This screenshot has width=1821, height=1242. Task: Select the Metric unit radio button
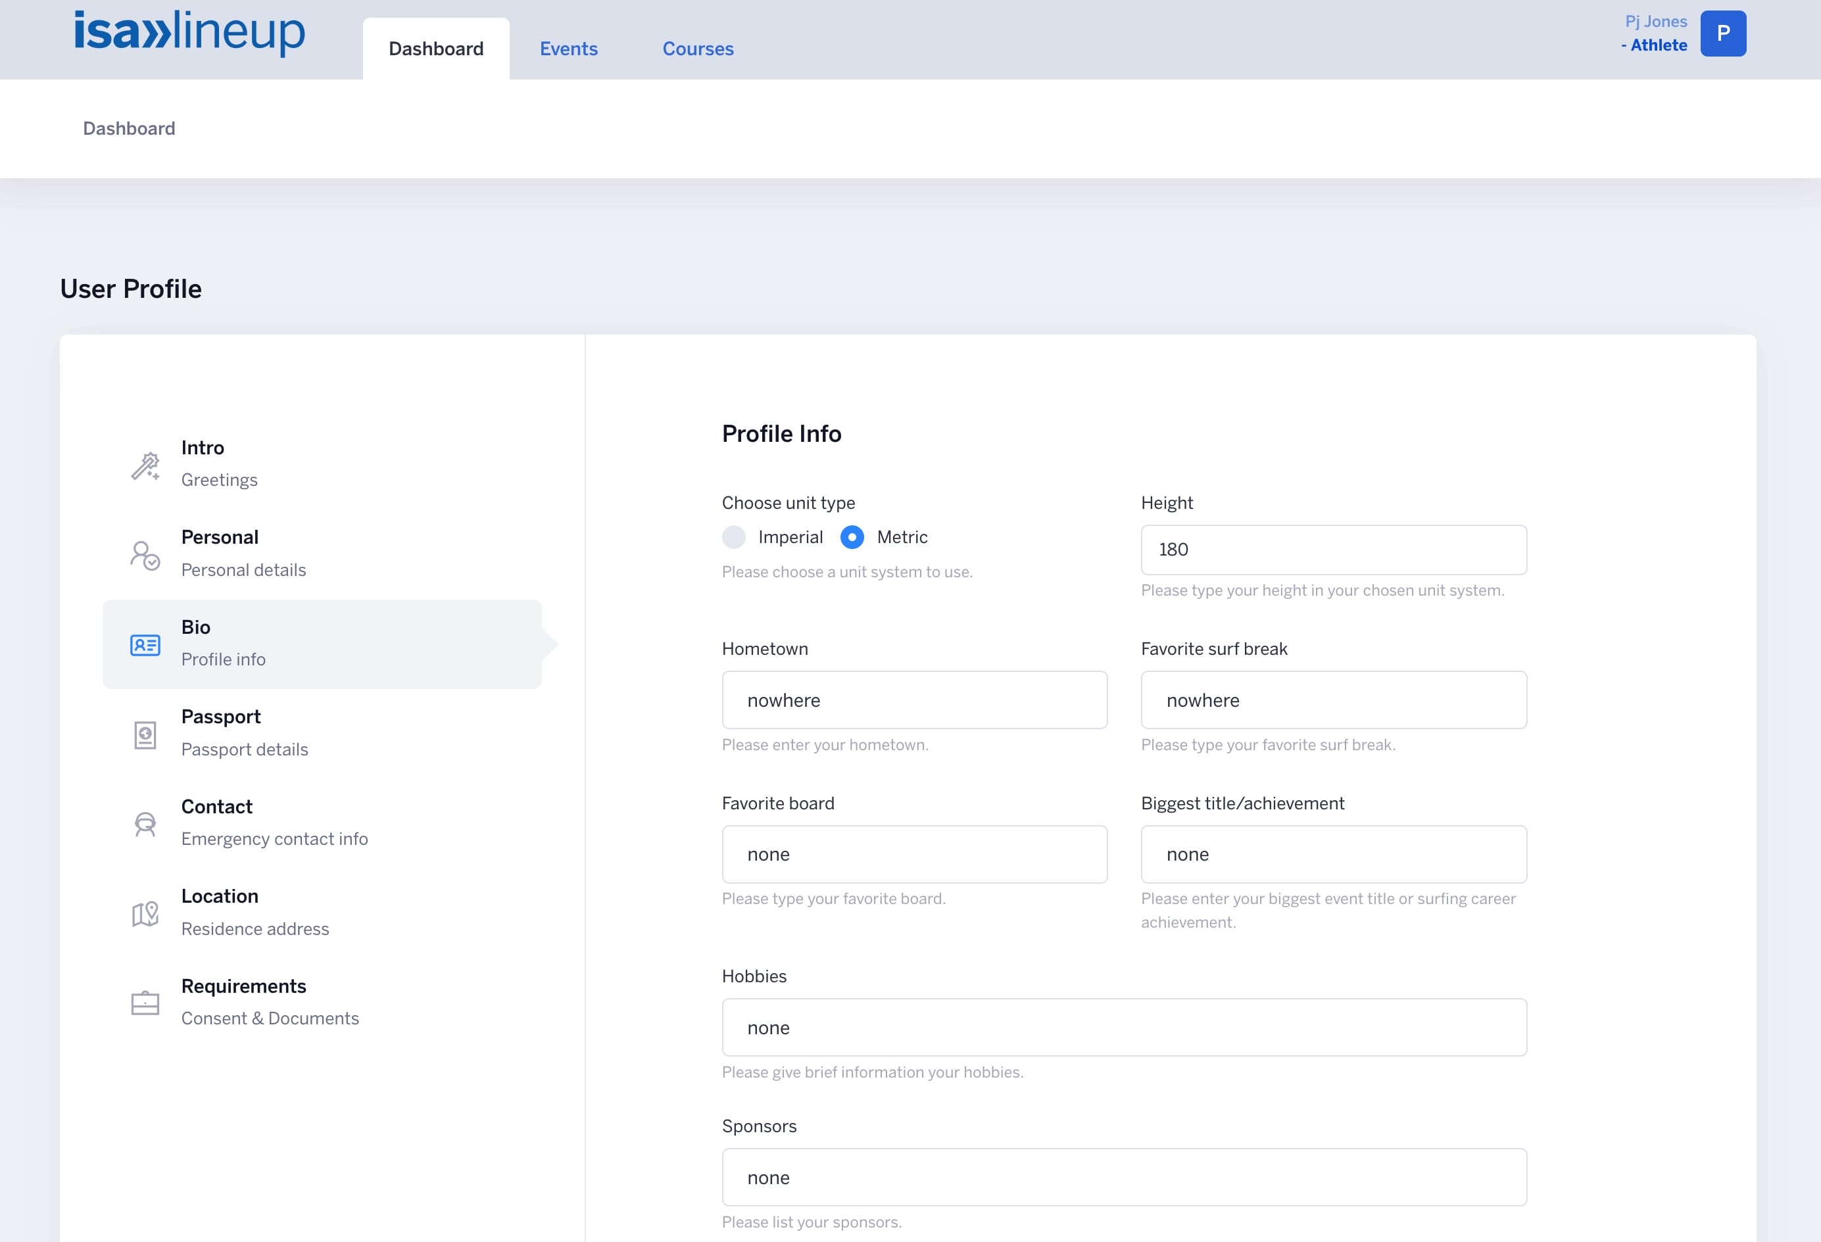click(x=852, y=537)
